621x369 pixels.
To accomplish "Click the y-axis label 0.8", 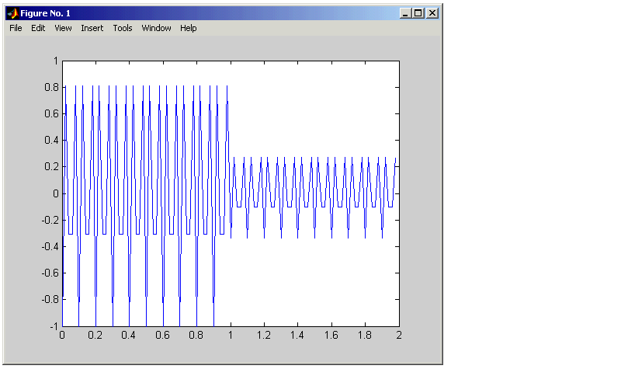I will 51,87.
